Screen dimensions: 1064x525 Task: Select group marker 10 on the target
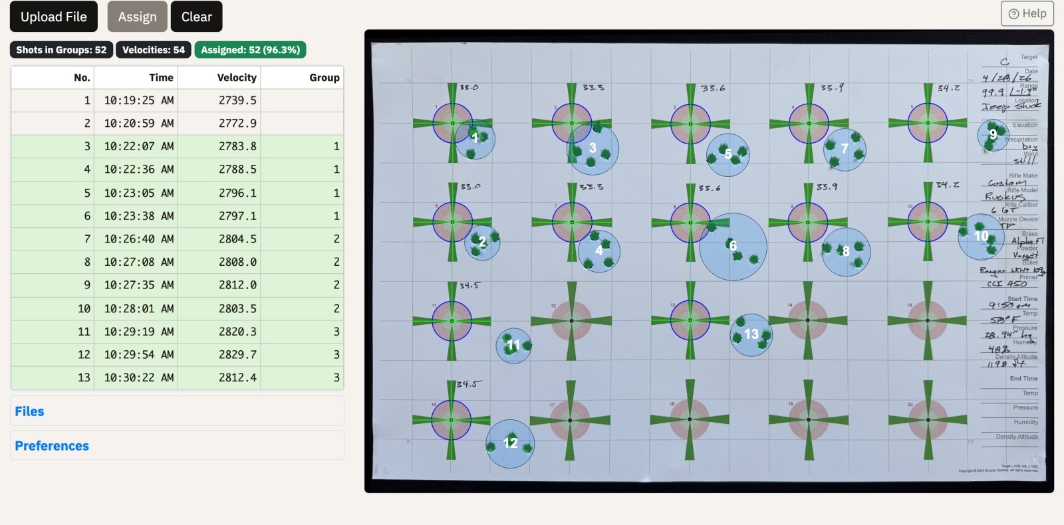(982, 236)
